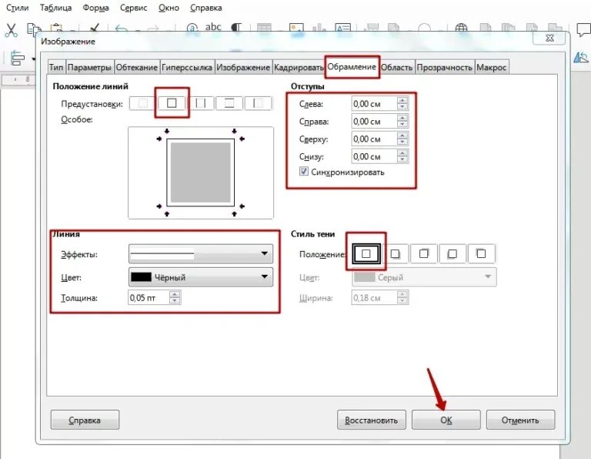Toggle formatting marks pilcrow icon
Viewport: 591px width, 459px height.
(x=236, y=28)
